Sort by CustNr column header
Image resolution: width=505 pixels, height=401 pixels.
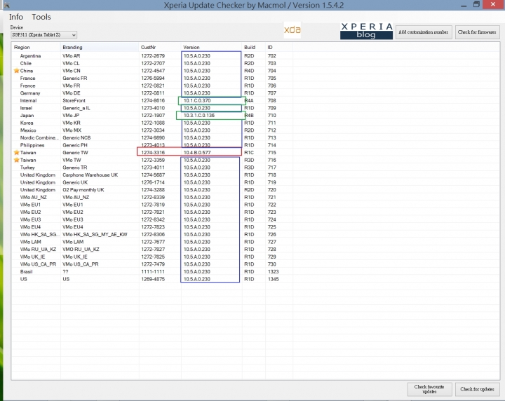click(x=148, y=47)
